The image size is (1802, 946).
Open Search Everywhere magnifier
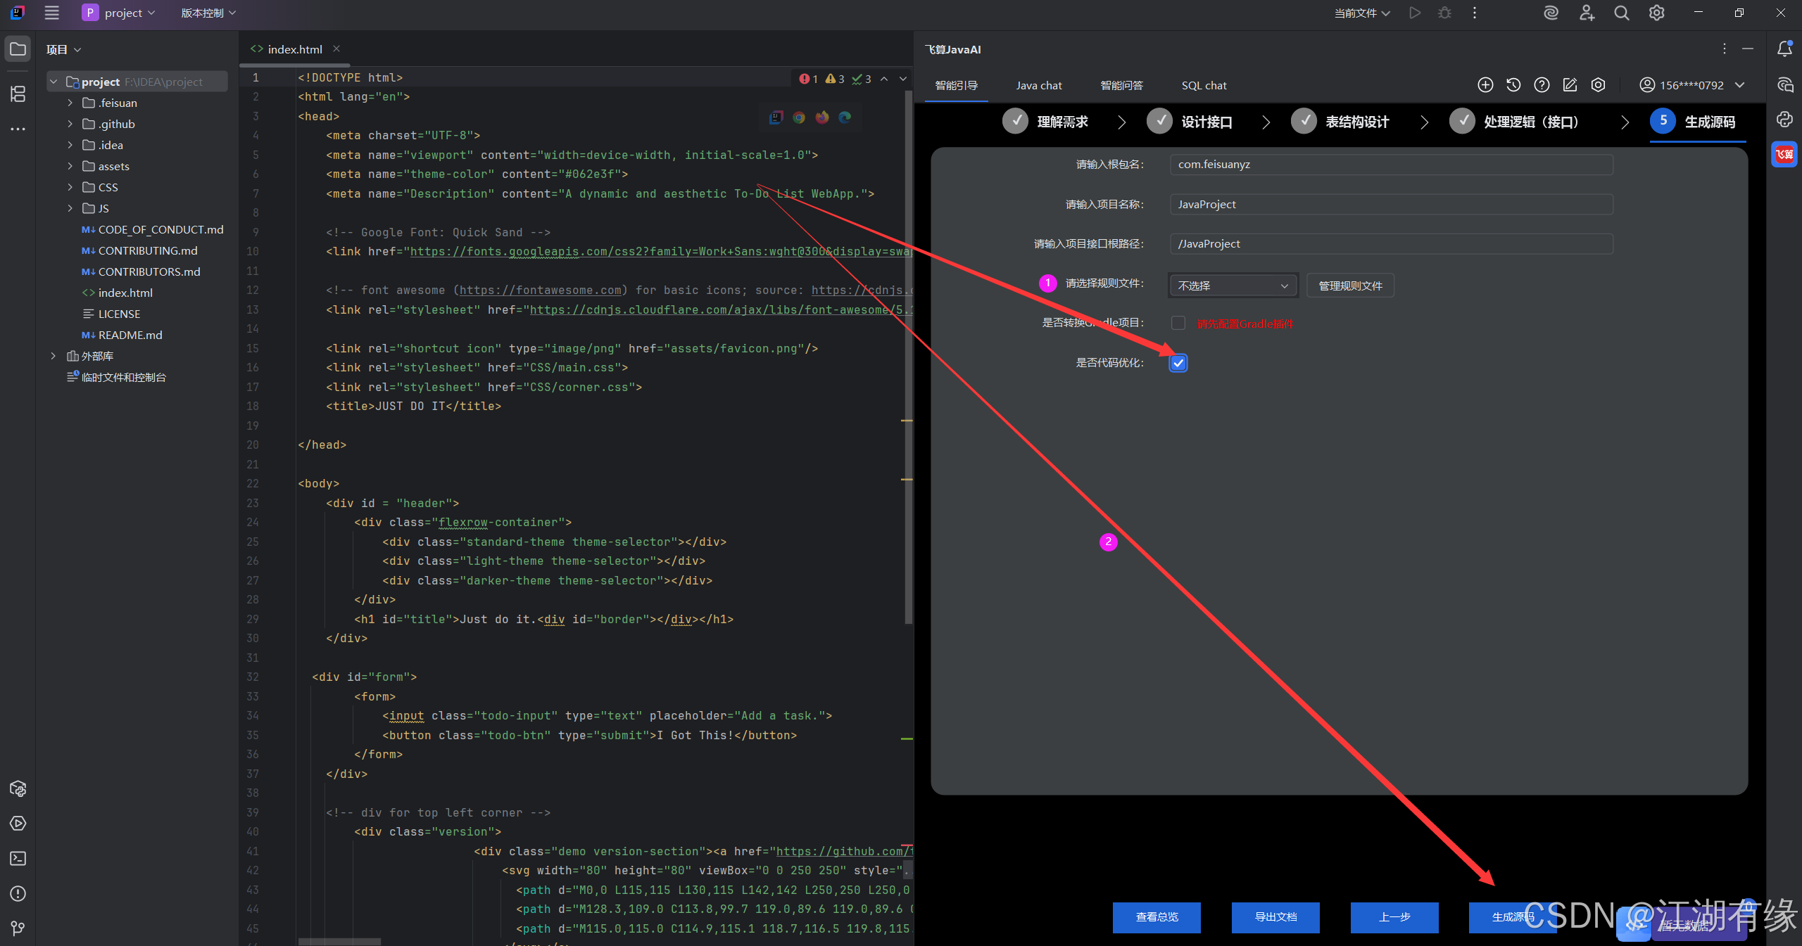tap(1622, 13)
